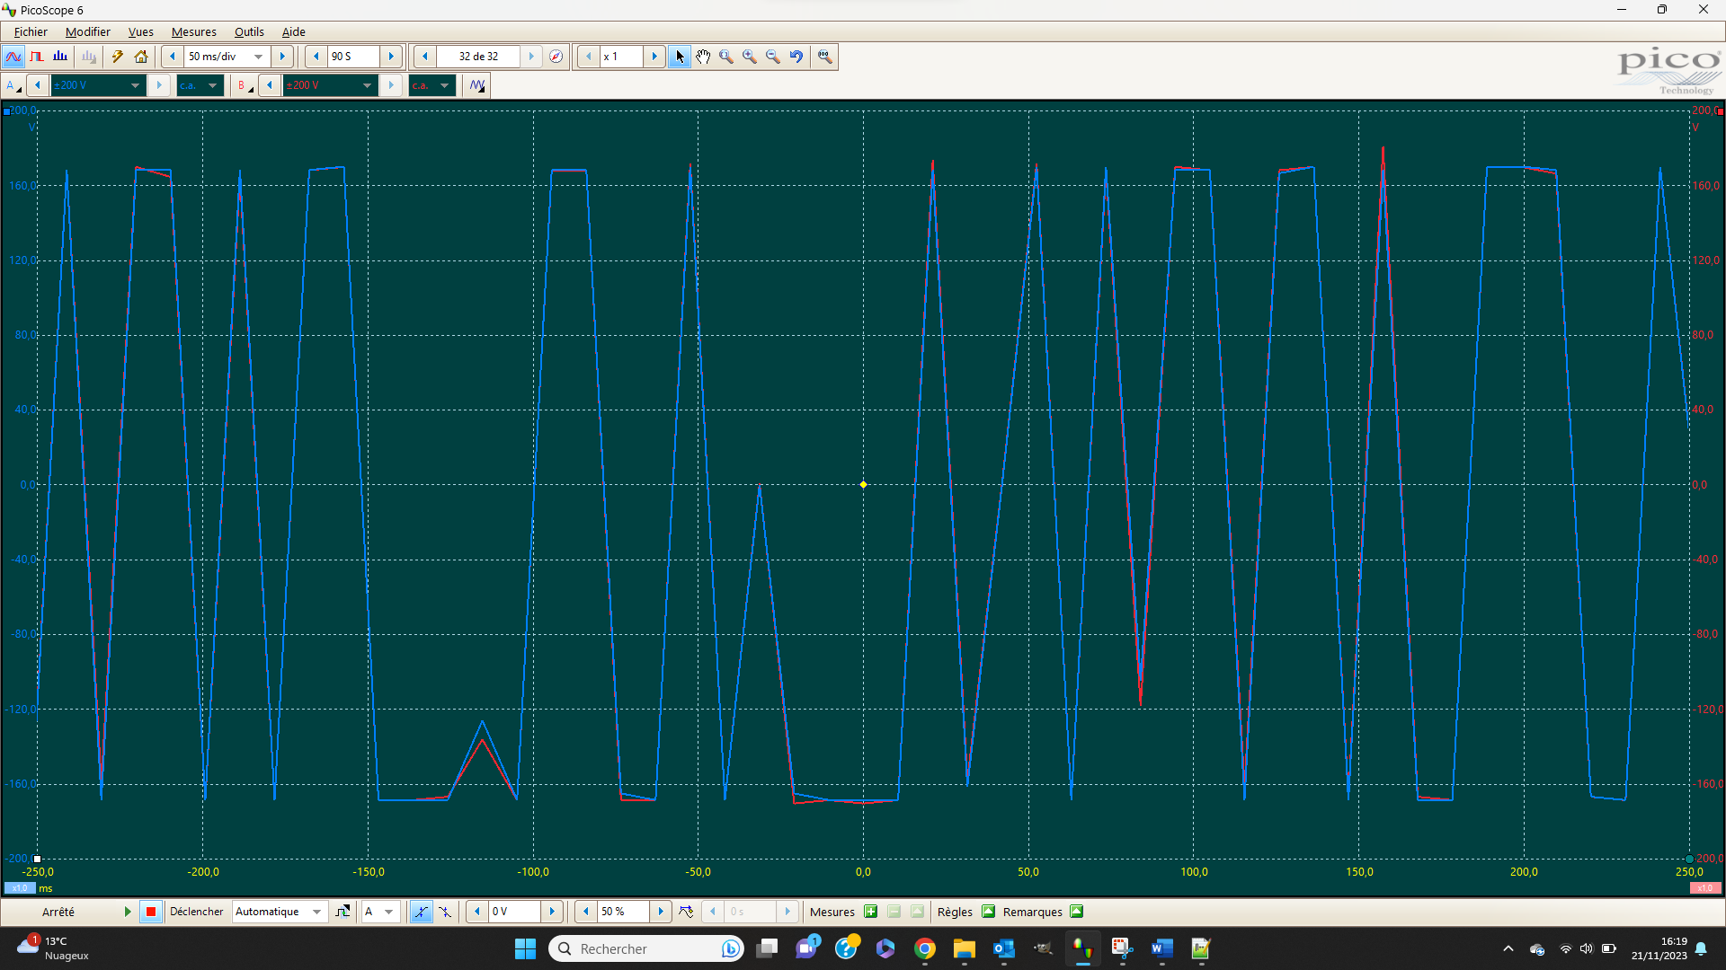The image size is (1726, 970).
Task: Open the Outils menu
Action: pos(249,31)
